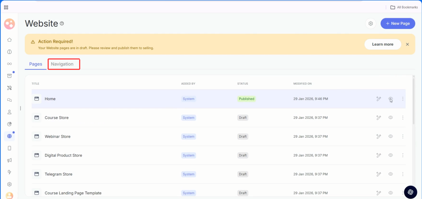The width and height of the screenshot is (422, 199).
Task: Preview Webinar Store page with eye icon
Action: click(x=390, y=136)
